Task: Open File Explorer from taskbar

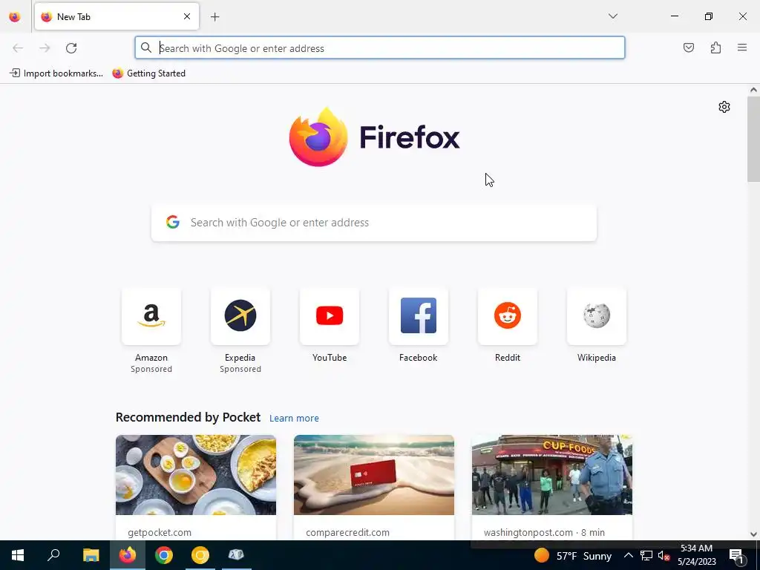Action: pos(91,555)
